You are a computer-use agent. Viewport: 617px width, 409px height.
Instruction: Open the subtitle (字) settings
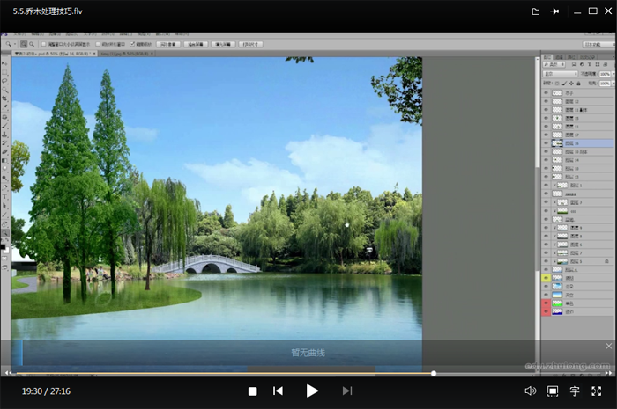coord(575,391)
